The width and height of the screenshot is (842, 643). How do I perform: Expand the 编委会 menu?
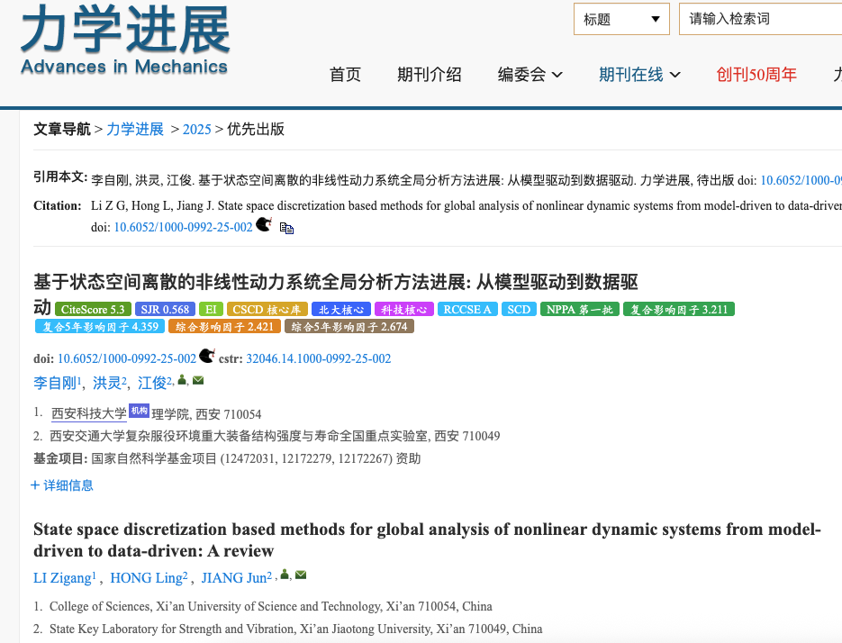pyautogui.click(x=530, y=75)
